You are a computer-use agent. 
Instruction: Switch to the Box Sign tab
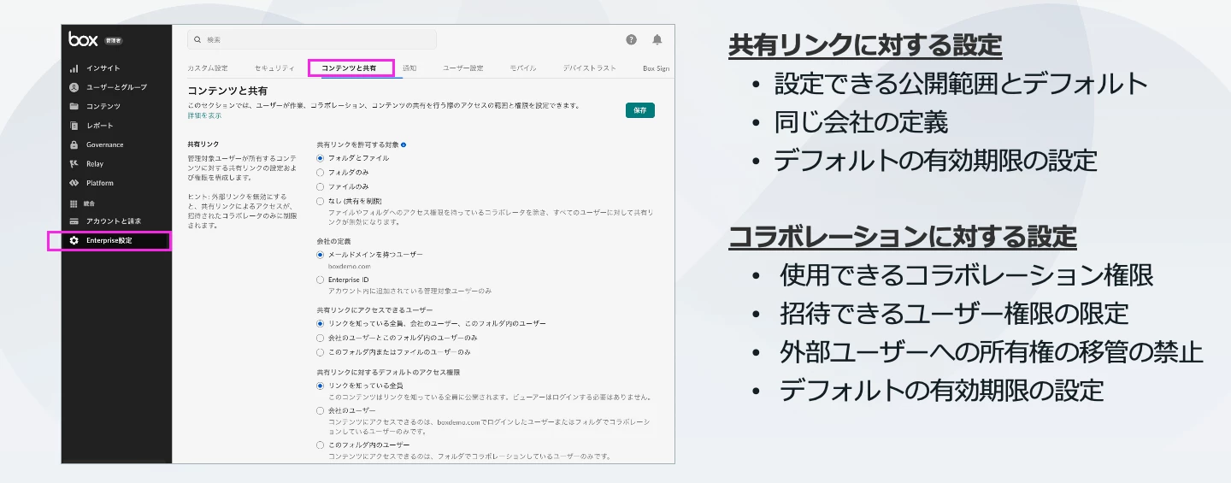point(656,68)
